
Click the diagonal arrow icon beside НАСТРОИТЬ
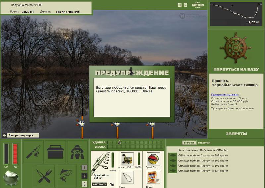(112, 184)
